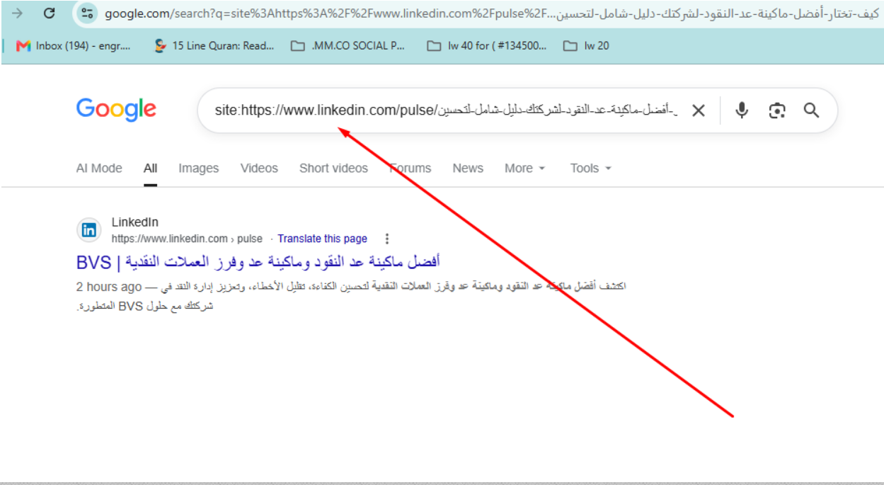Open .MM.CO SOCIAL P... bookmark folder
The image size is (884, 485).
coord(349,45)
